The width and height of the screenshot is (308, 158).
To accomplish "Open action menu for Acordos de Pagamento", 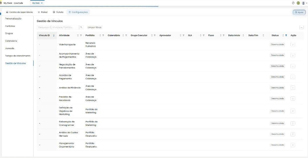I will 293,77.
